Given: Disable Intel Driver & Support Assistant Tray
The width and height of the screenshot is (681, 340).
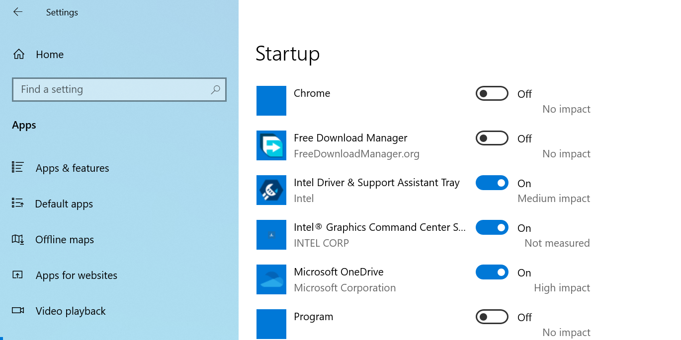Looking at the screenshot, I should (492, 183).
